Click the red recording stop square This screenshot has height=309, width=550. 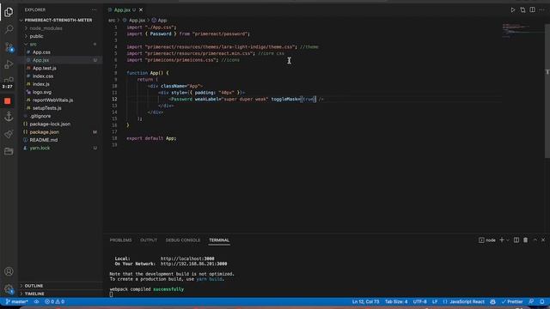point(8,101)
